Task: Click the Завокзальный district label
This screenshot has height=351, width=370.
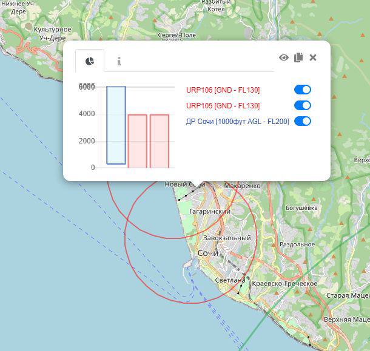Action: pyautogui.click(x=227, y=238)
